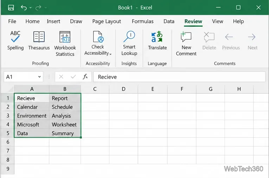Select cell containing Calendar
269x178 pixels.
(32, 107)
